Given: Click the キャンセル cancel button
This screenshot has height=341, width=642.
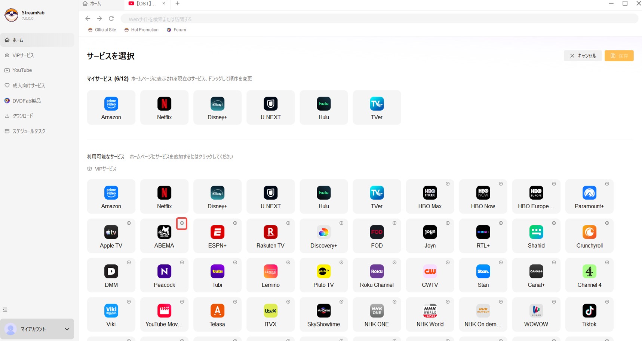Looking at the screenshot, I should click(x=583, y=55).
